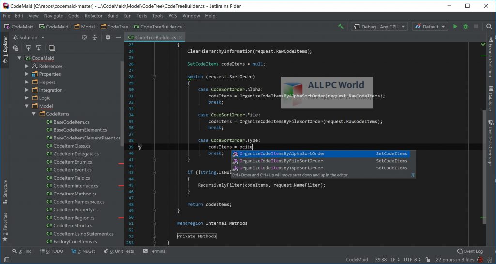Open the Unit Tests tool window button

coord(119,251)
